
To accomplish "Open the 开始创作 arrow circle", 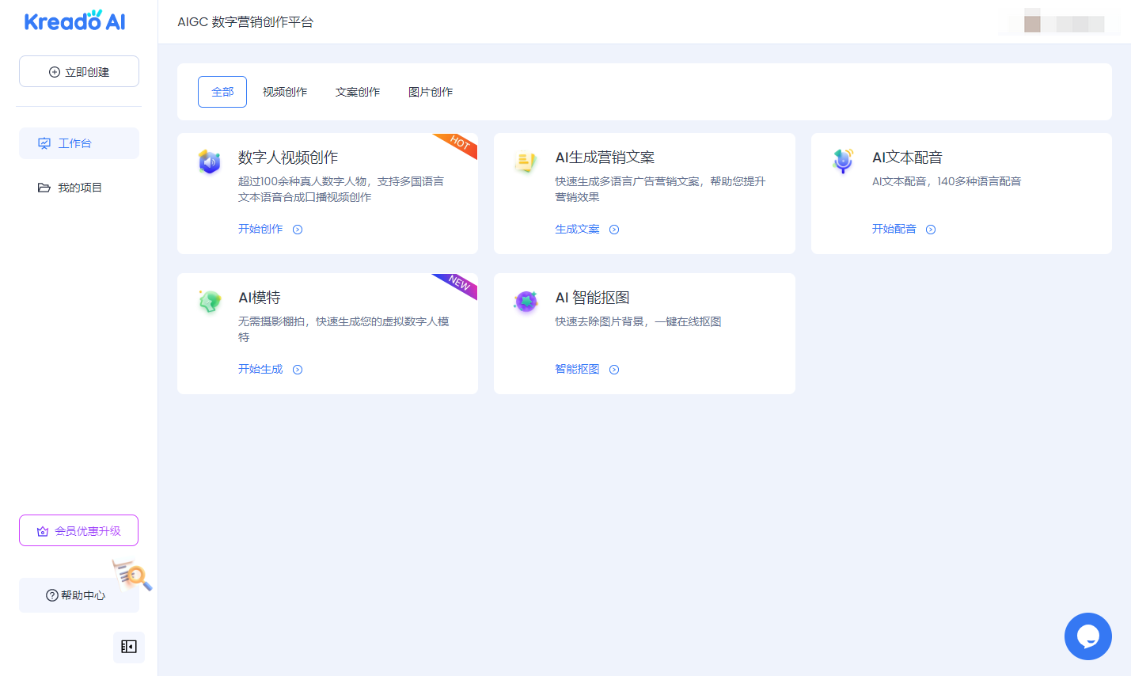I will click(x=298, y=229).
